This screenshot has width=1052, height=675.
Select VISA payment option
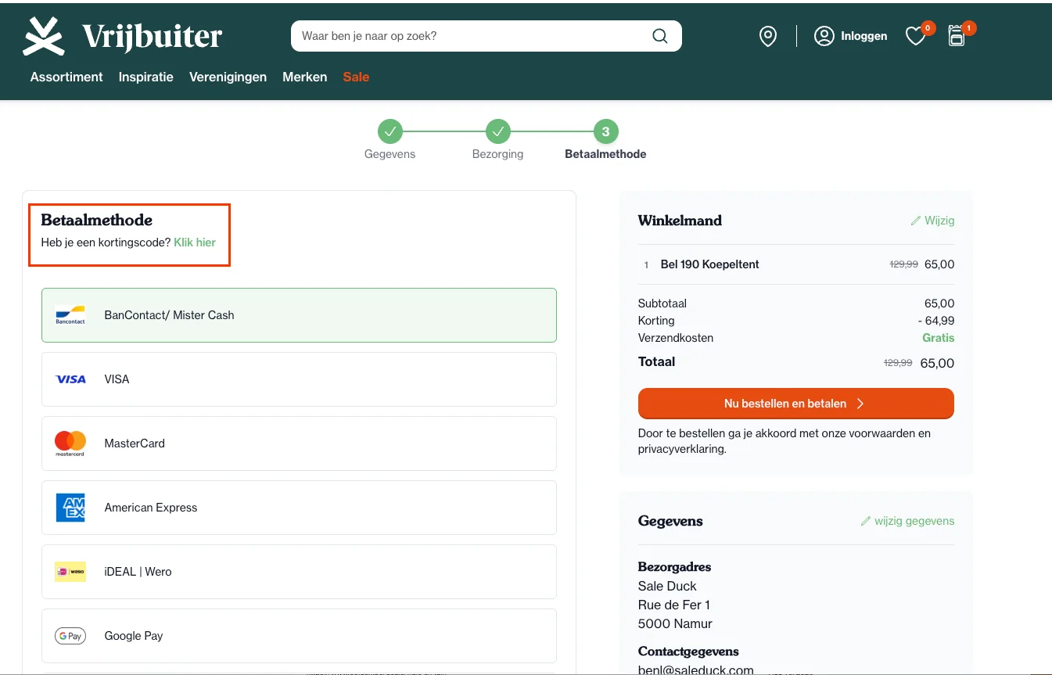pyautogui.click(x=299, y=379)
